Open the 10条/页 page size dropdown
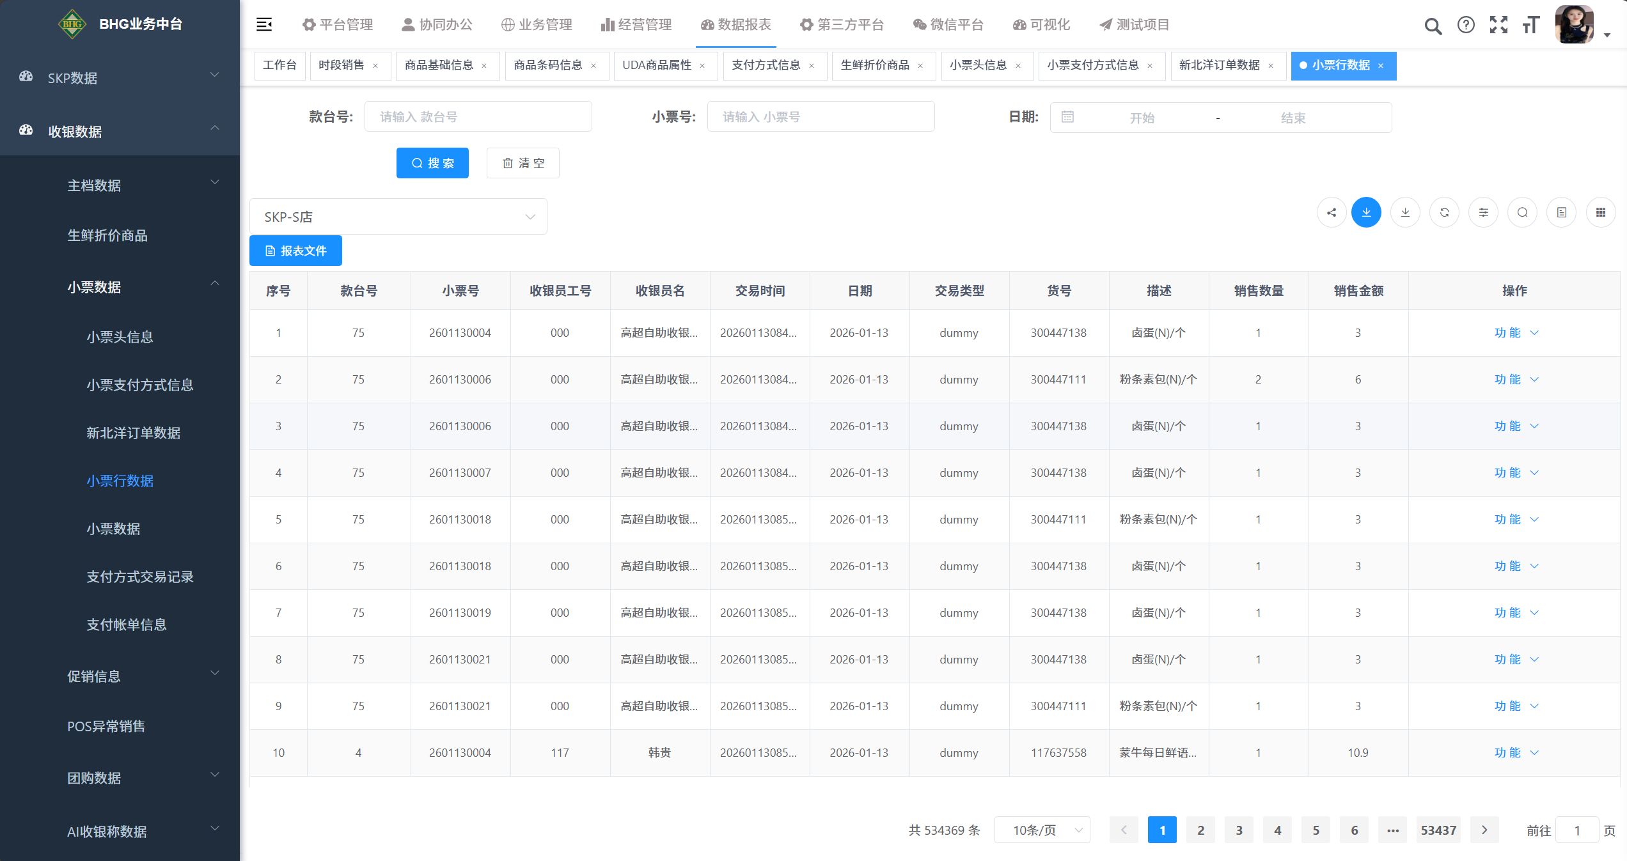Viewport: 1627px width, 861px height. pos(1042,830)
